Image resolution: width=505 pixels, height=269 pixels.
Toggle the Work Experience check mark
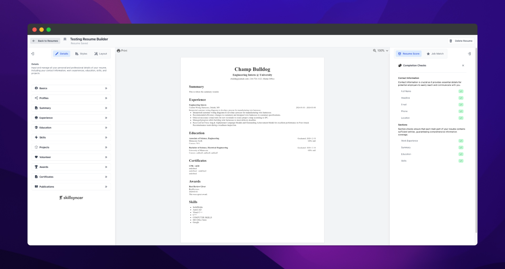point(461,141)
